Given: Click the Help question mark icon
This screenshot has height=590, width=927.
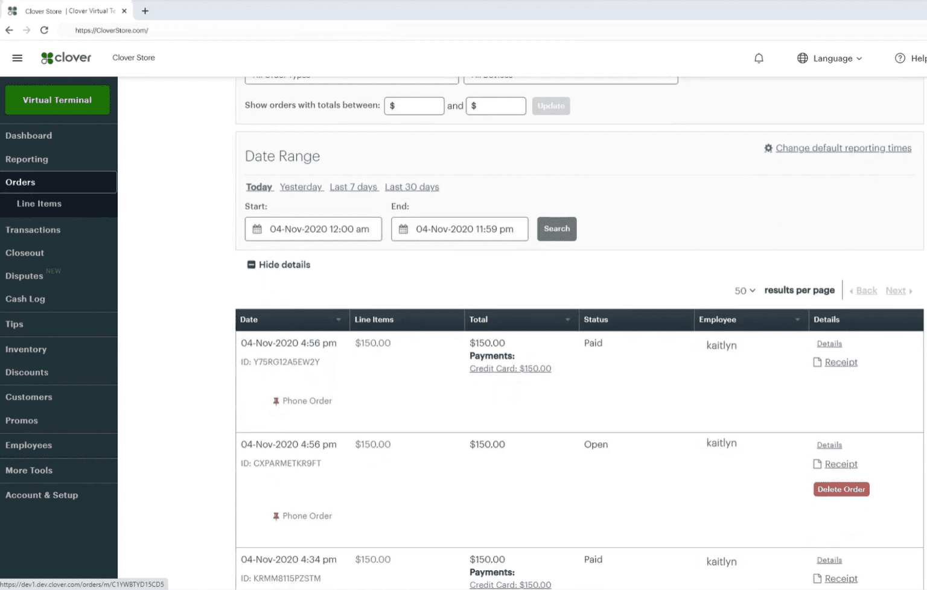Looking at the screenshot, I should click(899, 58).
